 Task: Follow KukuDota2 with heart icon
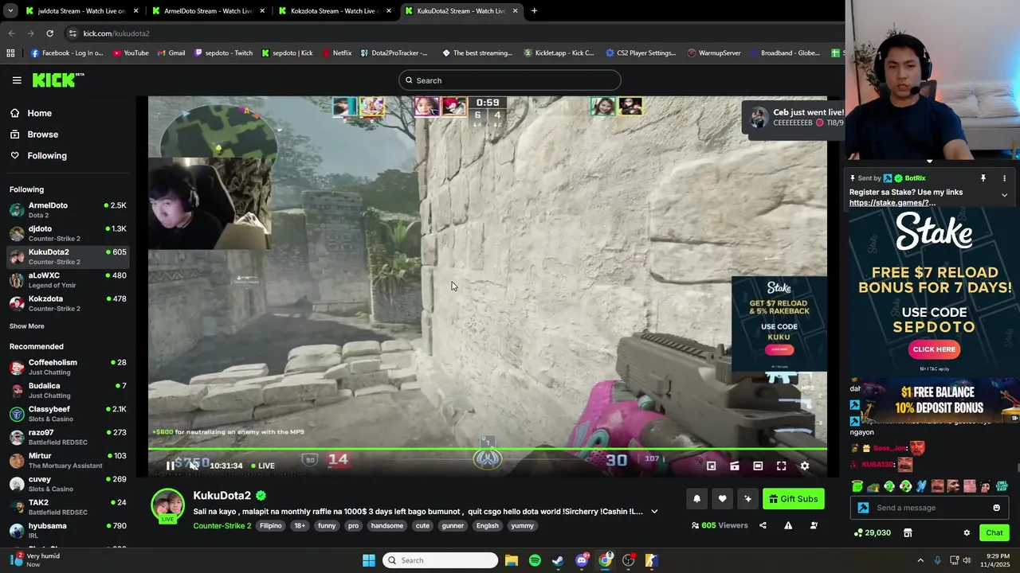[x=722, y=499]
